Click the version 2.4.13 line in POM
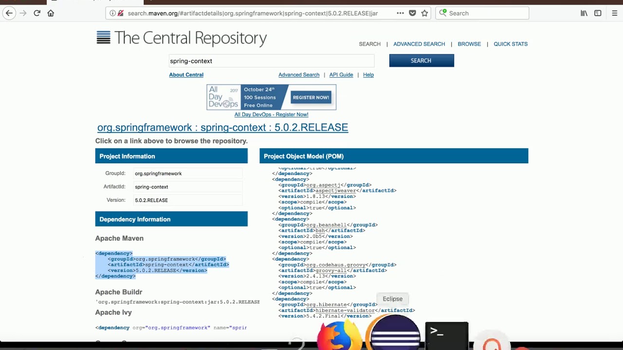Image resolution: width=623 pixels, height=350 pixels. click(317, 276)
